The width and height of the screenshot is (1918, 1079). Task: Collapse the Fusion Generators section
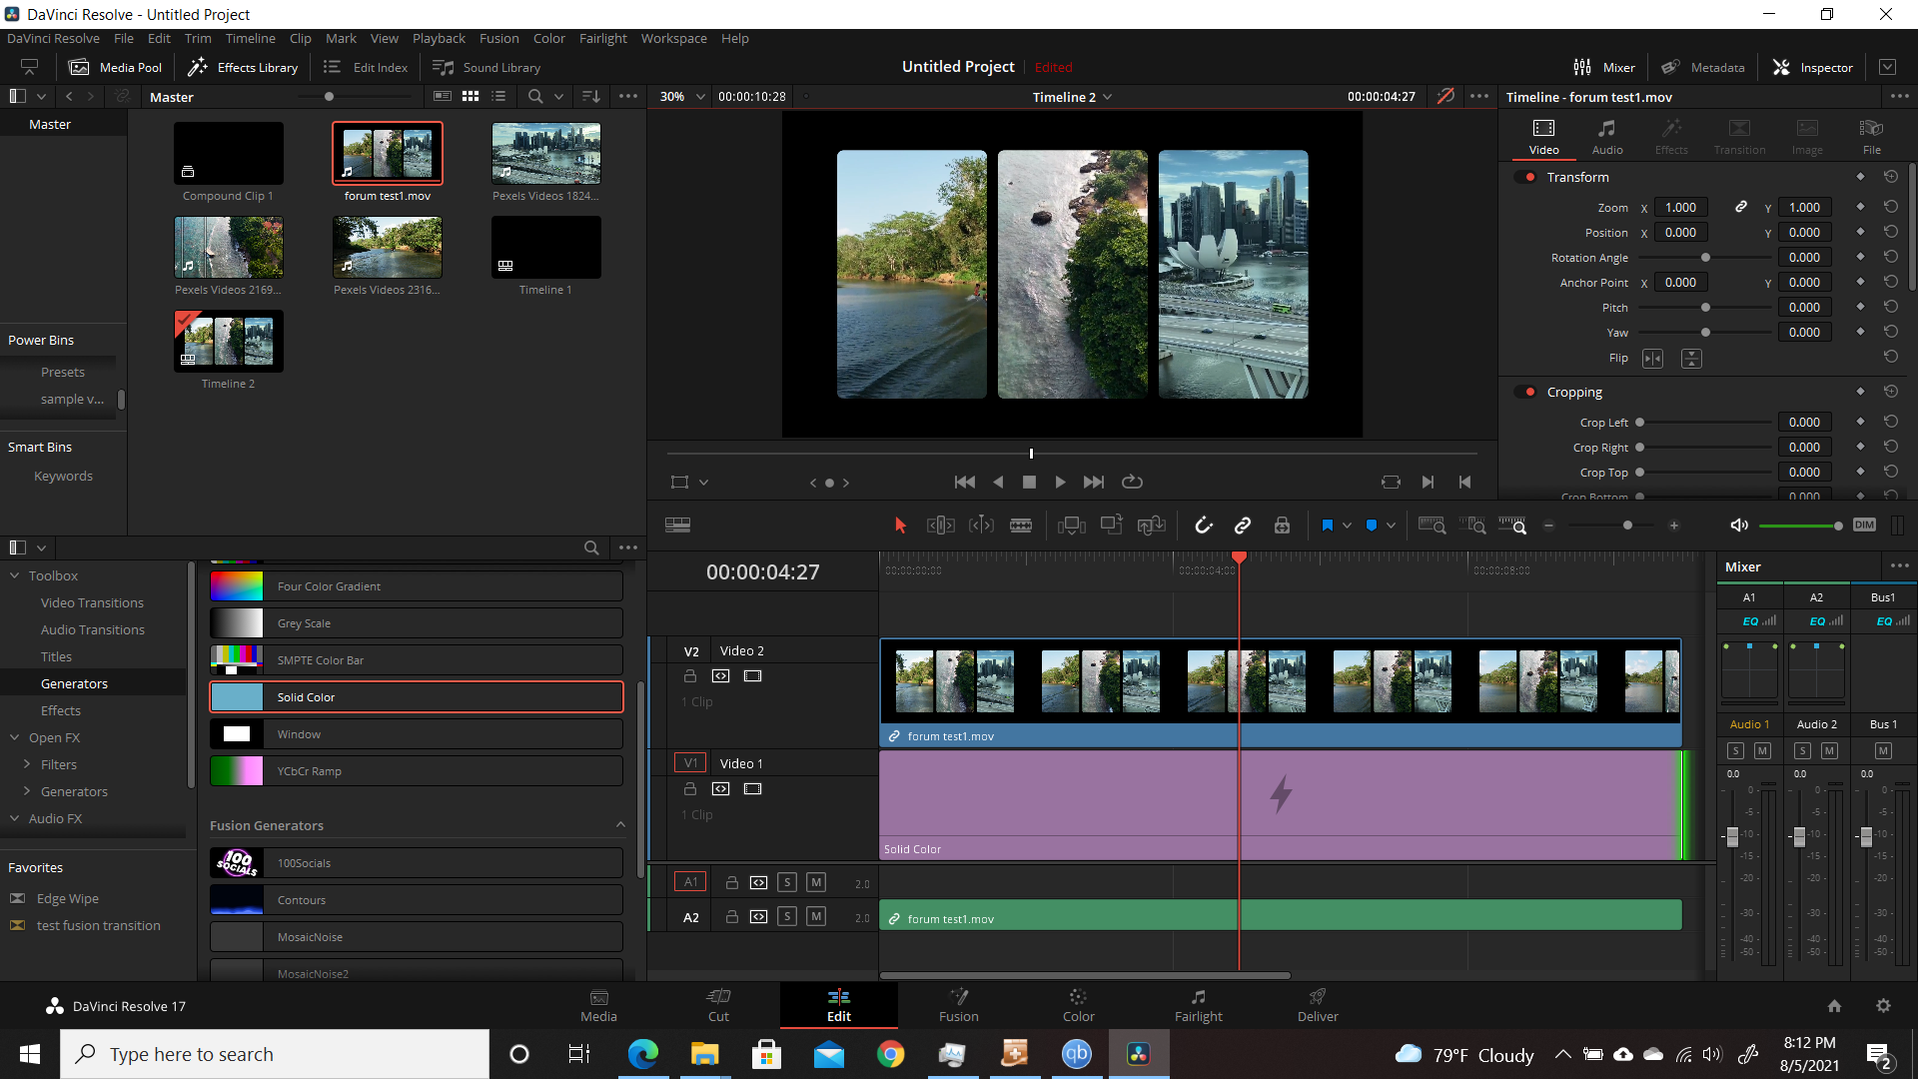620,825
